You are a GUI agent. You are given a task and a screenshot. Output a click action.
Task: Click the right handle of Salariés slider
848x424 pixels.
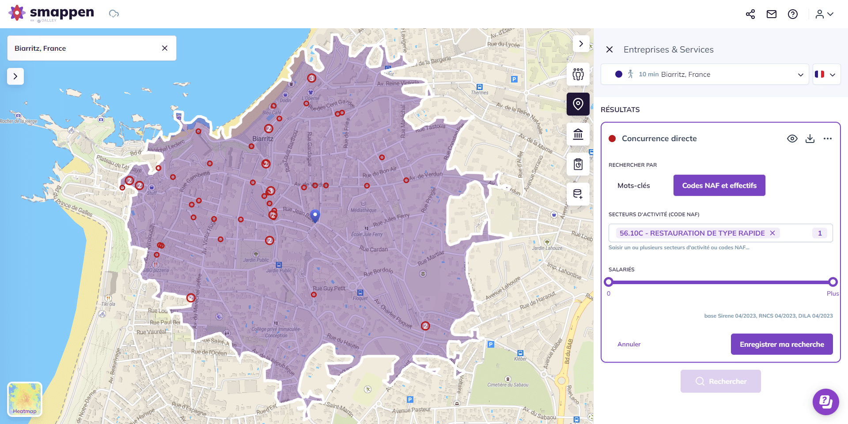coord(833,282)
